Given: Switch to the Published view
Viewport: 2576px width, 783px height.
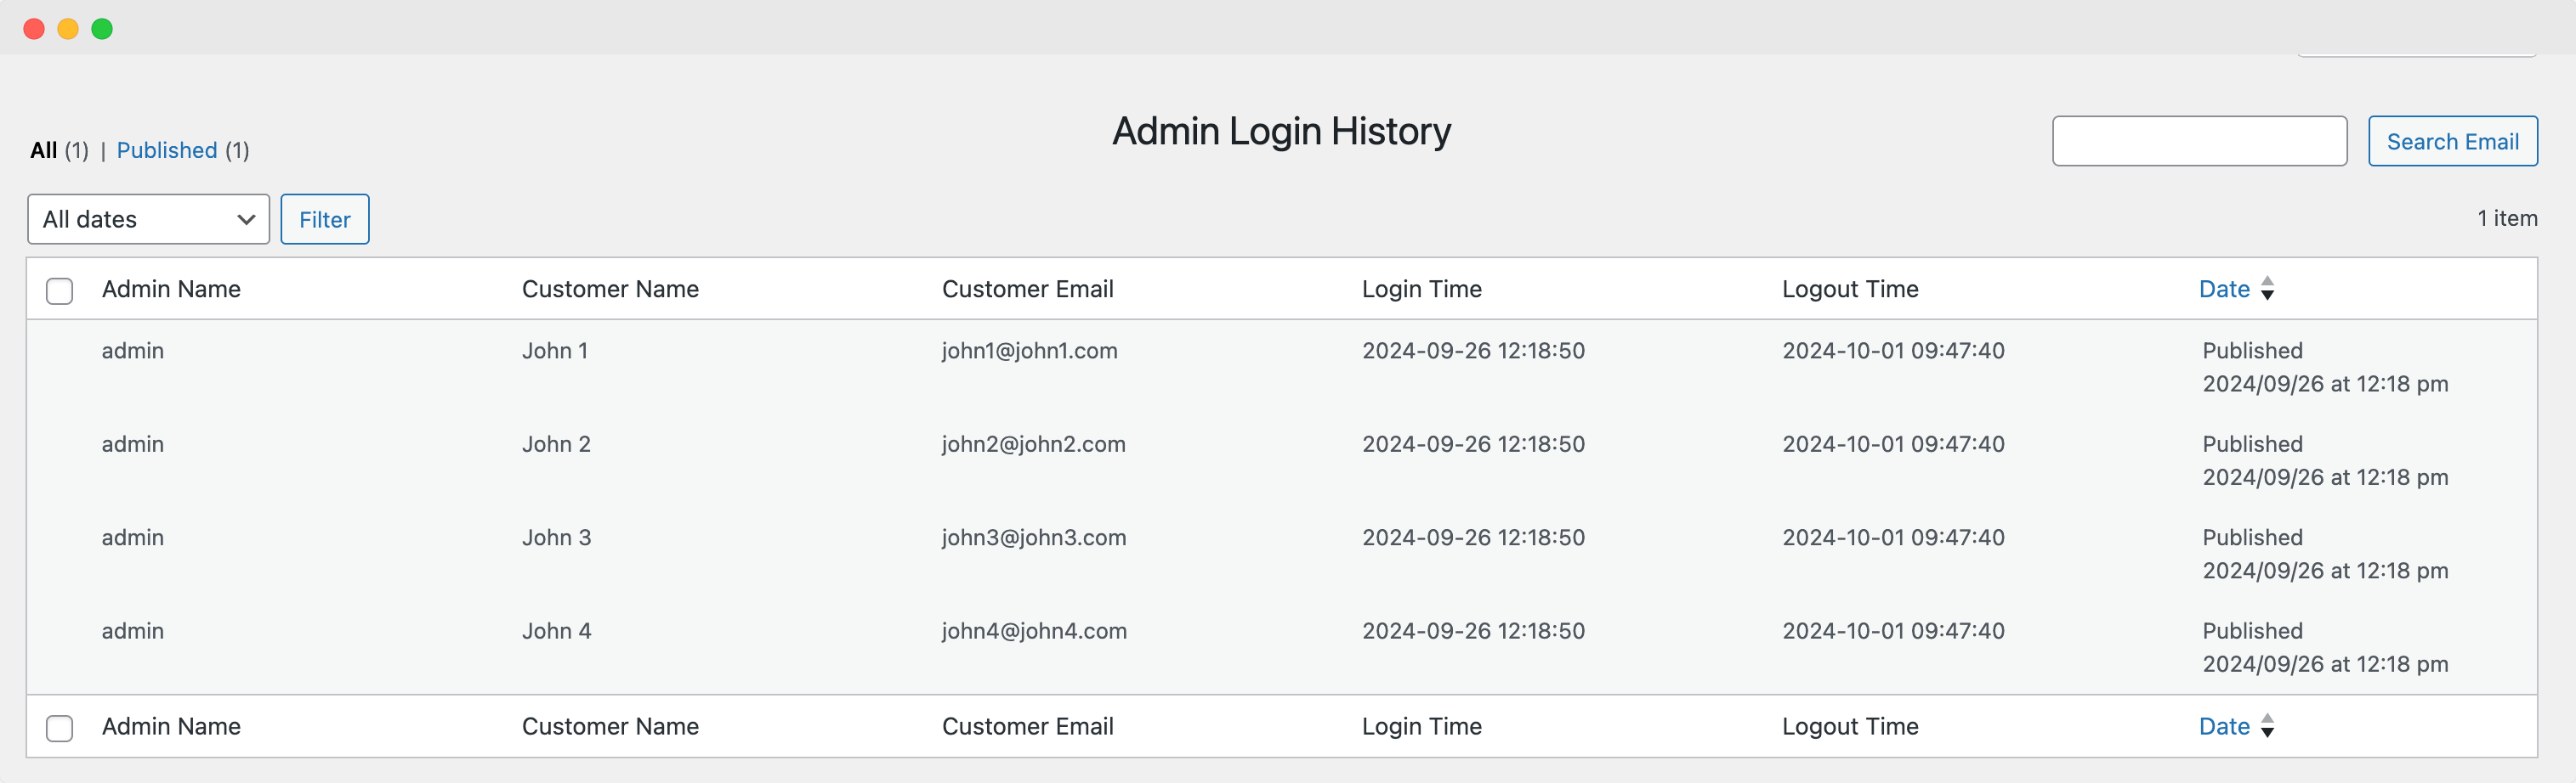Looking at the screenshot, I should point(167,149).
